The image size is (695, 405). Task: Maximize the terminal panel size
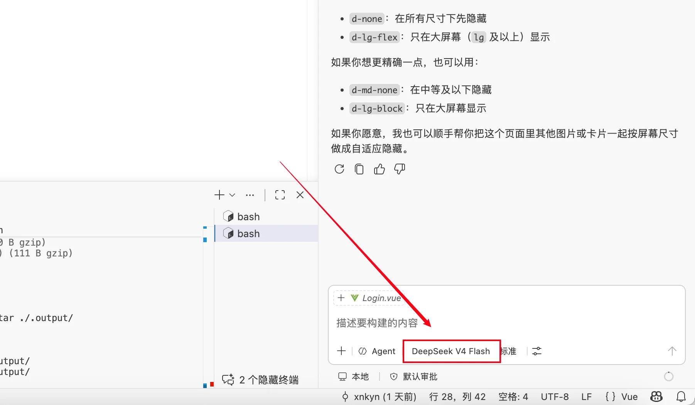[x=280, y=195]
